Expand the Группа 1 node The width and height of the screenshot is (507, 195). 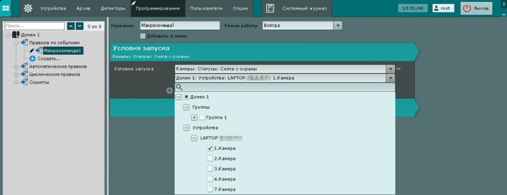194,117
